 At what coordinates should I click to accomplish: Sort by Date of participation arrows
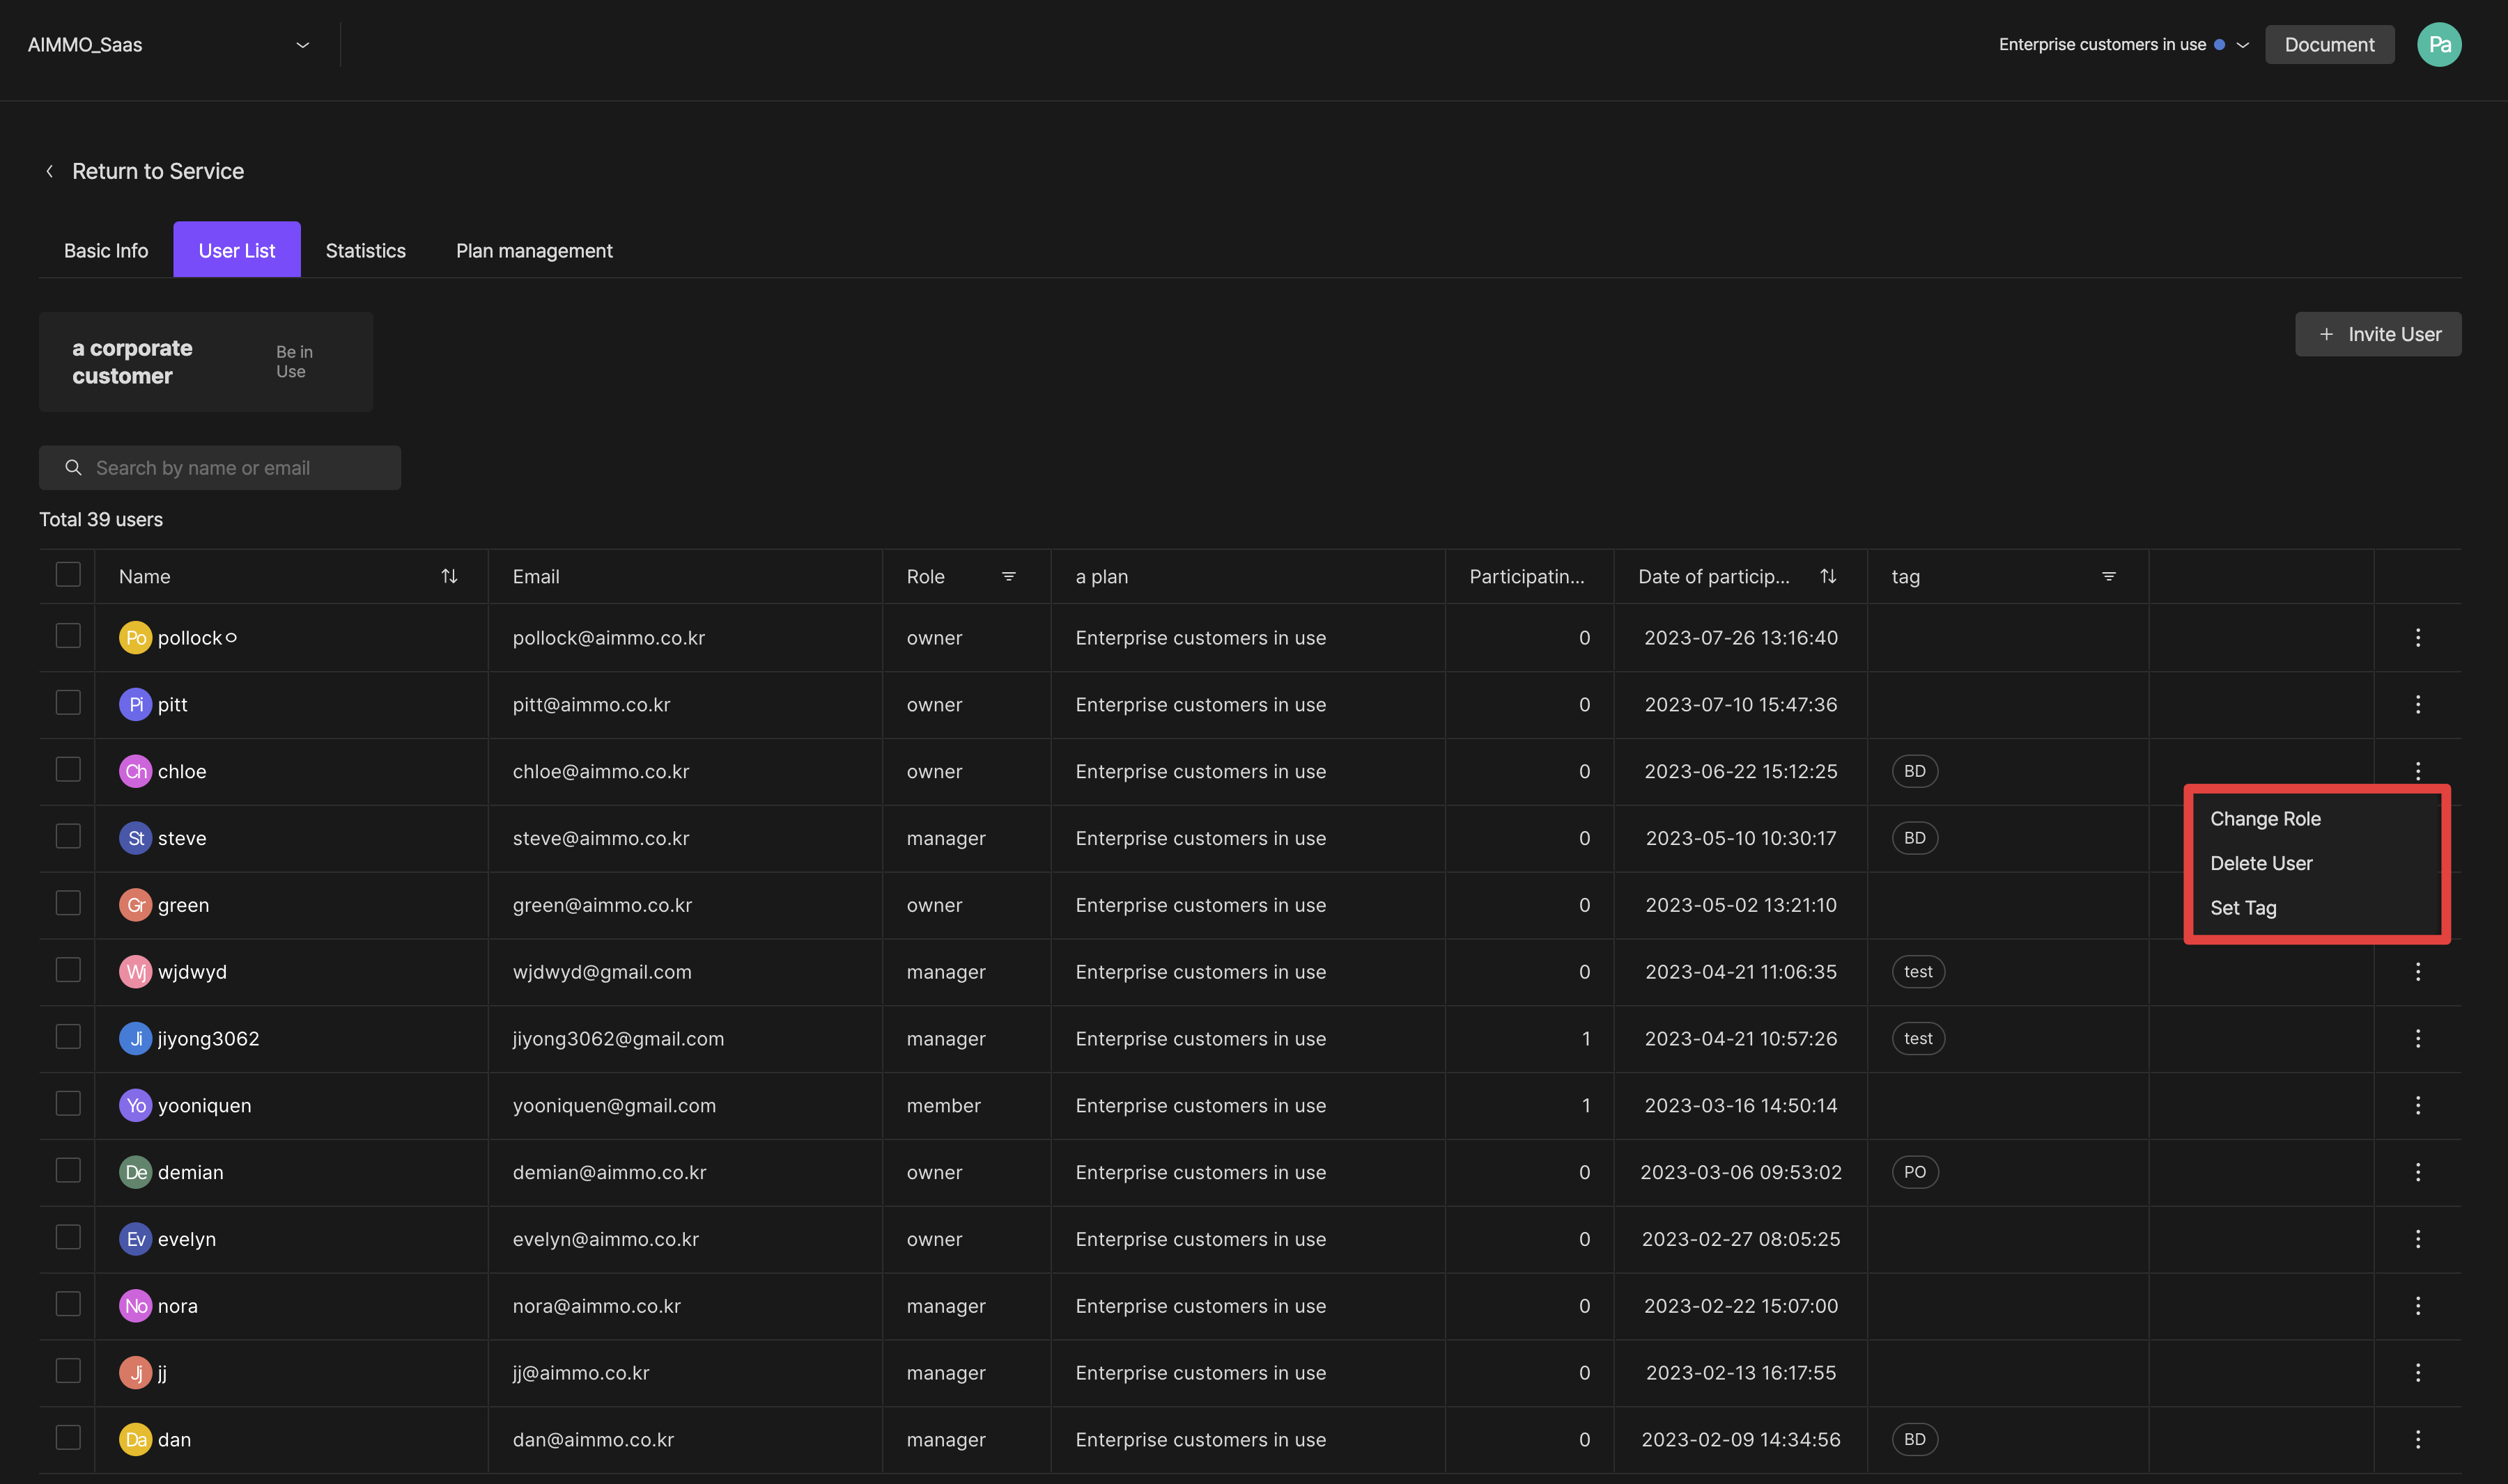coord(1827,576)
